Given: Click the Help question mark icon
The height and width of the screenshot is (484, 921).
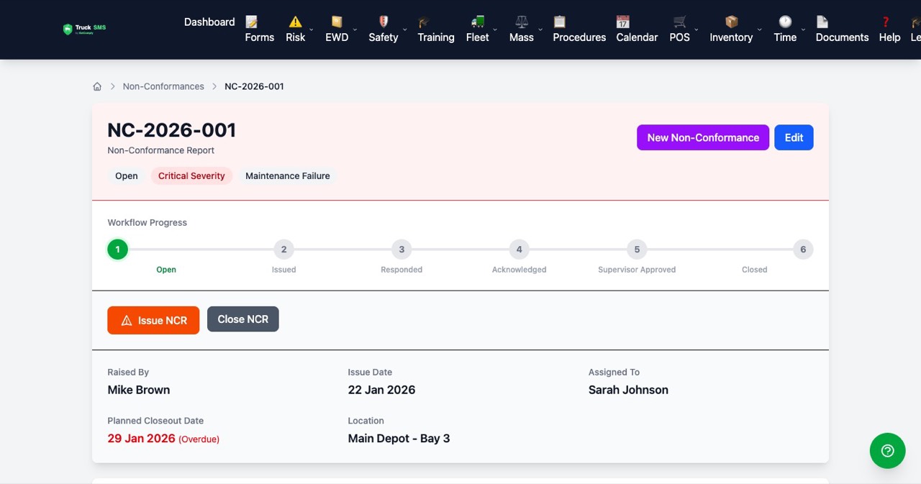Looking at the screenshot, I should point(886,22).
